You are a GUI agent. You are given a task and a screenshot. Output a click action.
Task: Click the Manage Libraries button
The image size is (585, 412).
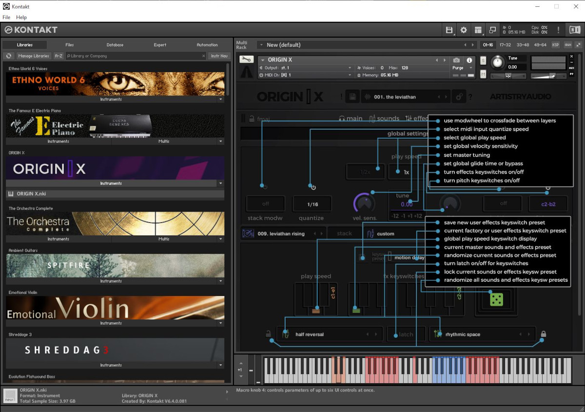pyautogui.click(x=34, y=56)
